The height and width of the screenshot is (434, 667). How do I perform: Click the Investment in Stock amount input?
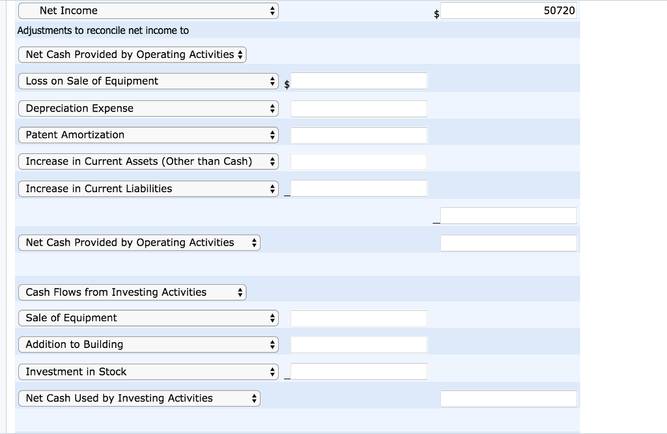click(x=359, y=371)
